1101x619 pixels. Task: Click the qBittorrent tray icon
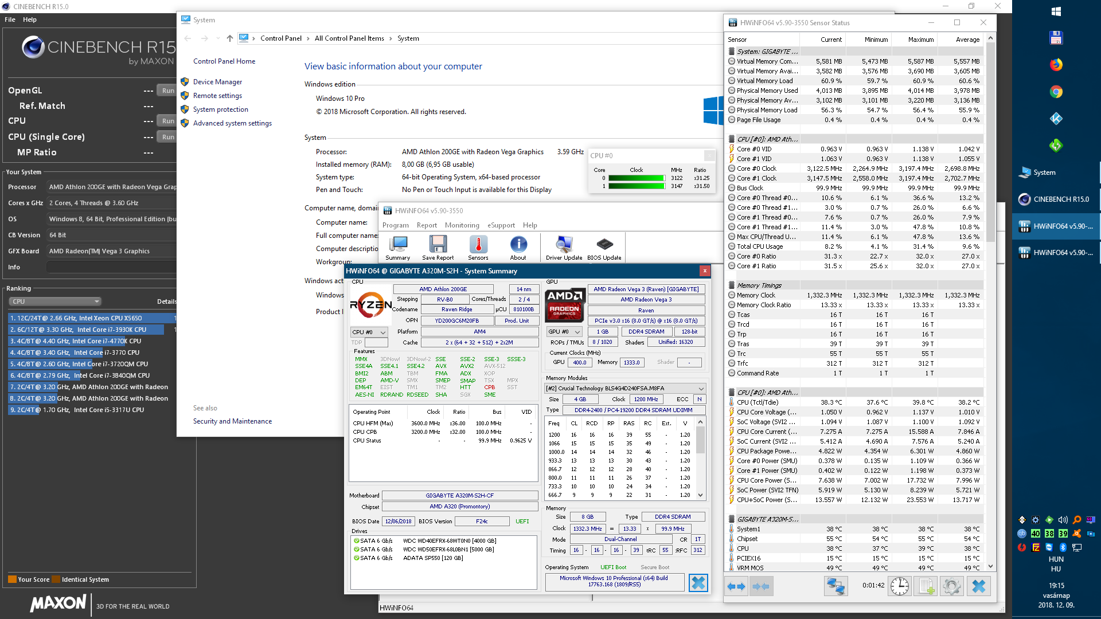[1022, 533]
